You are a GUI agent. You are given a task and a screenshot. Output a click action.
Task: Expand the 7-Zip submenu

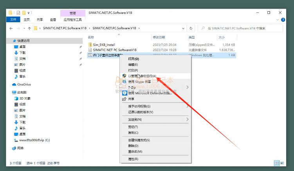coord(156,87)
